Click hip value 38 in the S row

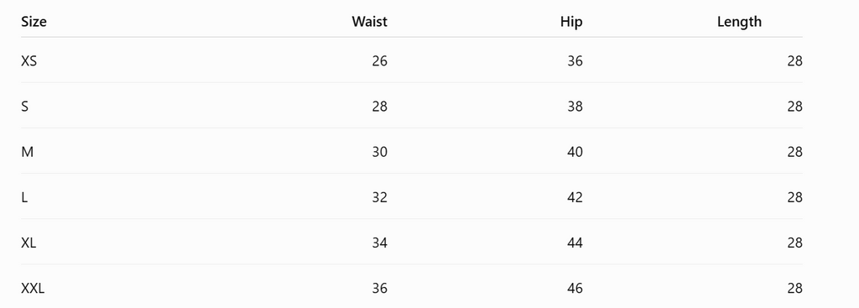[575, 107]
